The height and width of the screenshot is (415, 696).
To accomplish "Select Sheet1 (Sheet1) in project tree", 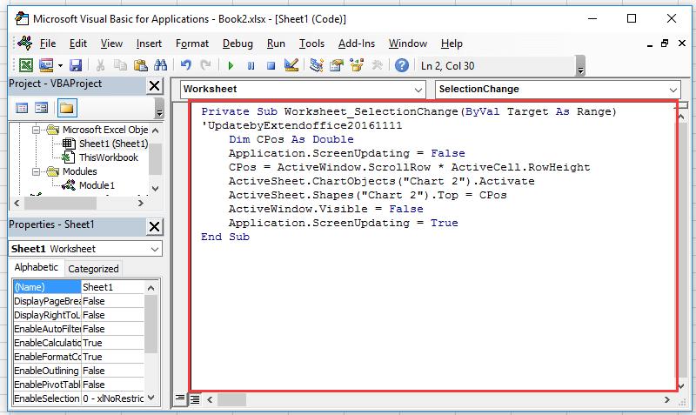I will 113,144.
